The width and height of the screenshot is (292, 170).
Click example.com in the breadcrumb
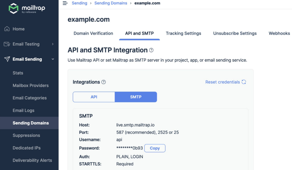(x=147, y=3)
